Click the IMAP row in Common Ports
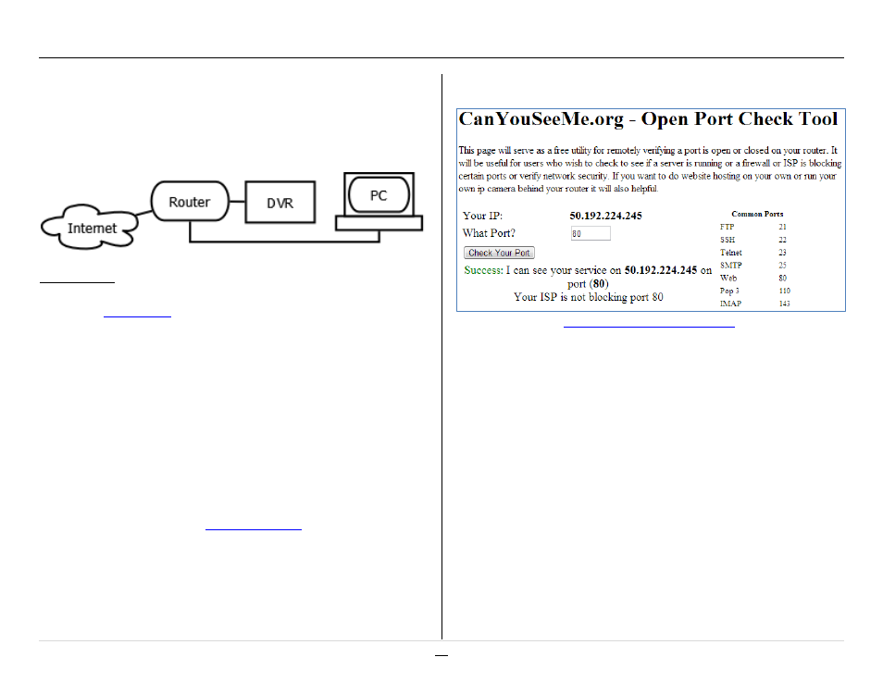Image resolution: width=883 pixels, height=682 pixels. click(x=754, y=304)
